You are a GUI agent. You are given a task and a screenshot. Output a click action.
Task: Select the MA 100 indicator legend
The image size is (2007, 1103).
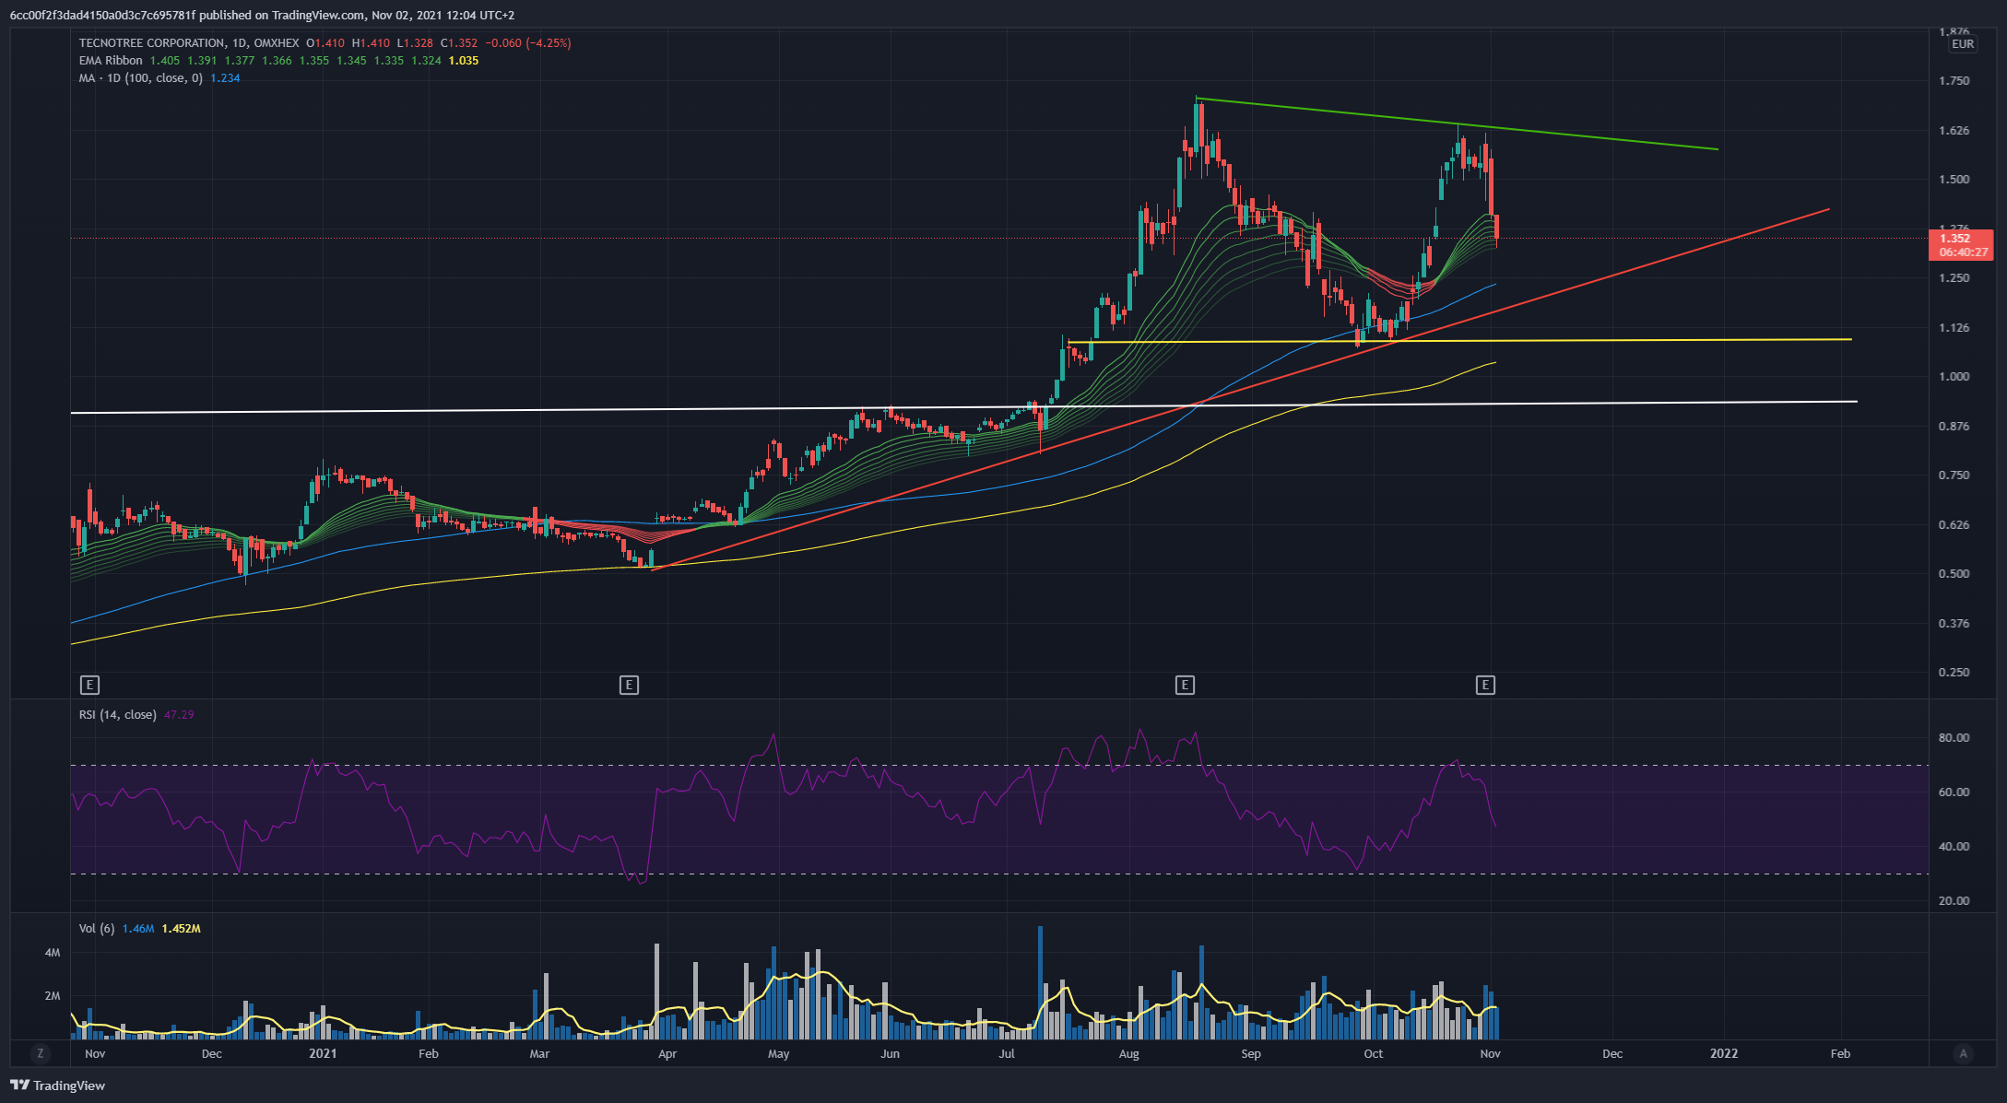[x=140, y=78]
